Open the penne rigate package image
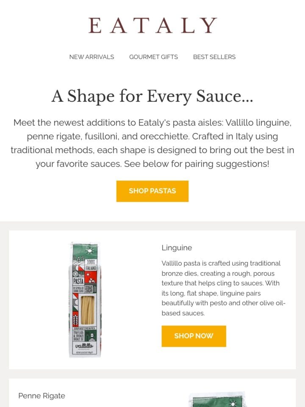This screenshot has height=407, width=305. tap(217, 399)
